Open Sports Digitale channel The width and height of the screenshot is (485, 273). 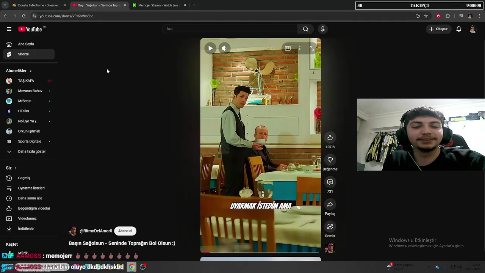point(29,141)
